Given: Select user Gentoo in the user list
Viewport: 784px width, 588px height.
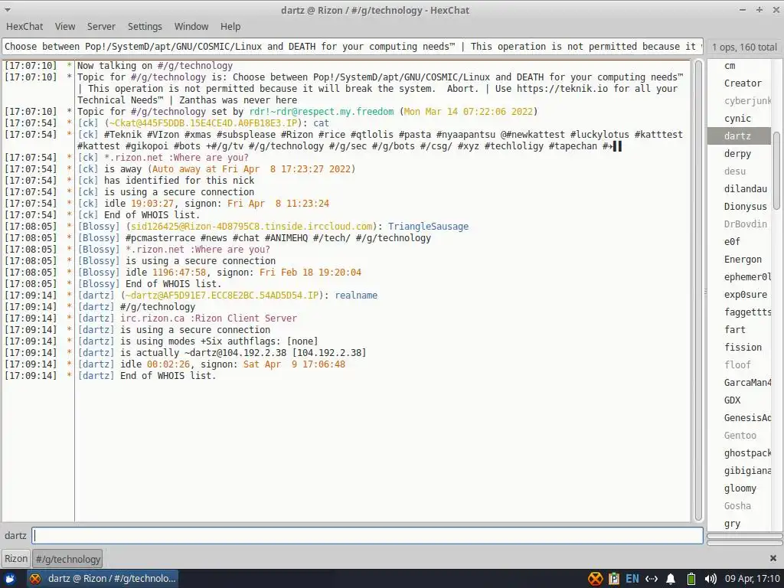Looking at the screenshot, I should click(739, 435).
